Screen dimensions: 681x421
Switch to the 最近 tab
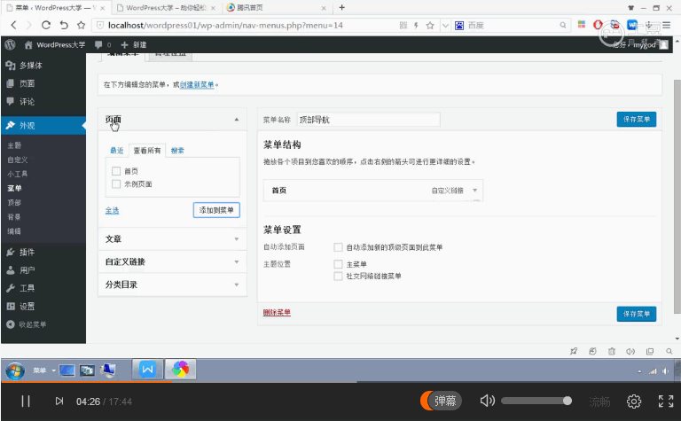point(116,151)
